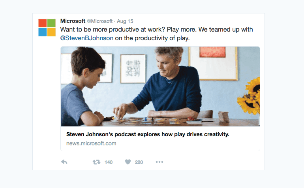Open the Microsoft profile name link
This screenshot has width=304, height=188.
pos(73,21)
